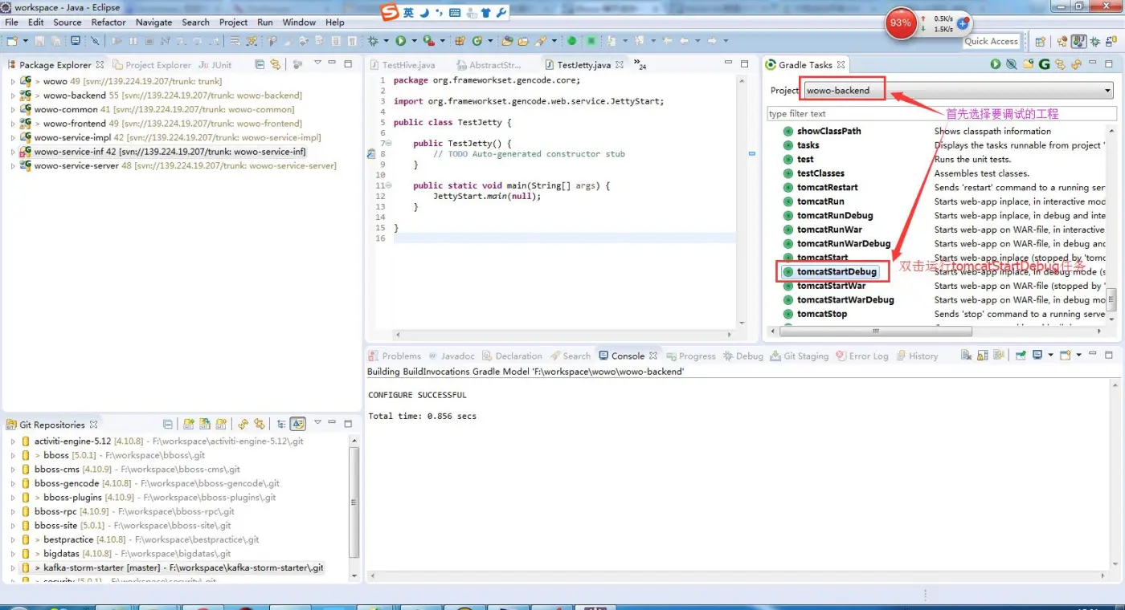The width and height of the screenshot is (1125, 610).
Task: Open Package Explorer view menu triangle
Action: point(317,63)
